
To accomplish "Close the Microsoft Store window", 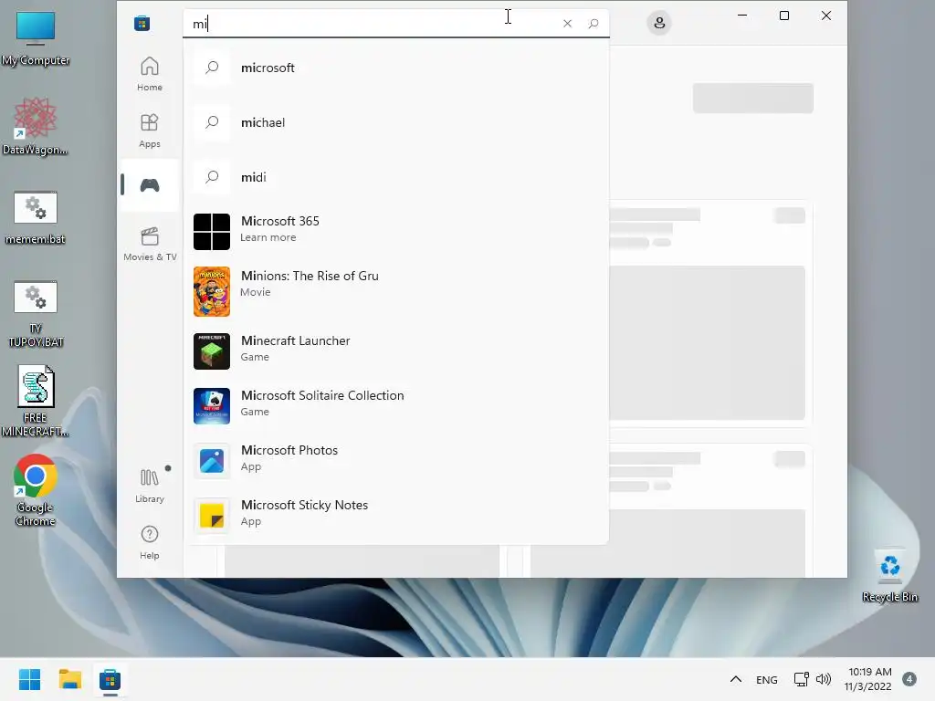I will click(x=825, y=16).
